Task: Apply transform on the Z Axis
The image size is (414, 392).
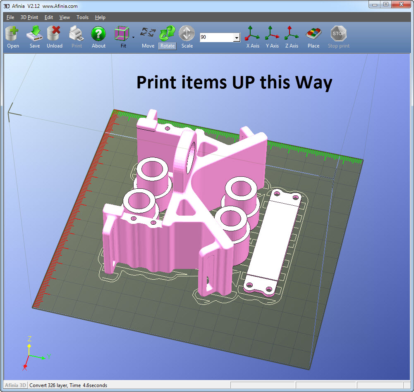Action: coord(292,37)
